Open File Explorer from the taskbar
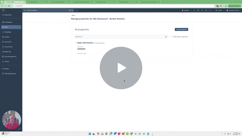The width and height of the screenshot is (242, 136). [102, 134]
